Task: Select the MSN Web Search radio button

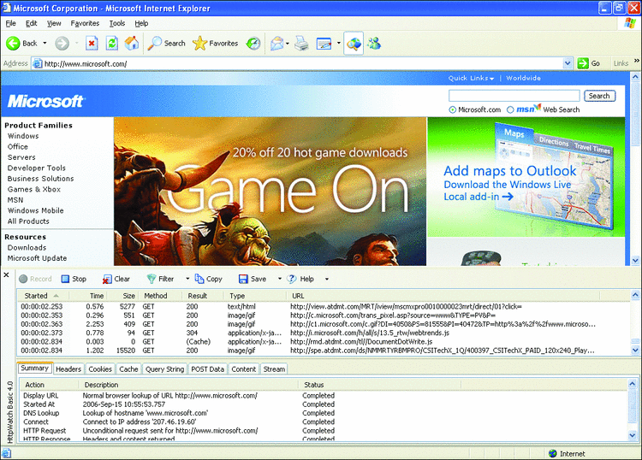Action: pos(510,109)
